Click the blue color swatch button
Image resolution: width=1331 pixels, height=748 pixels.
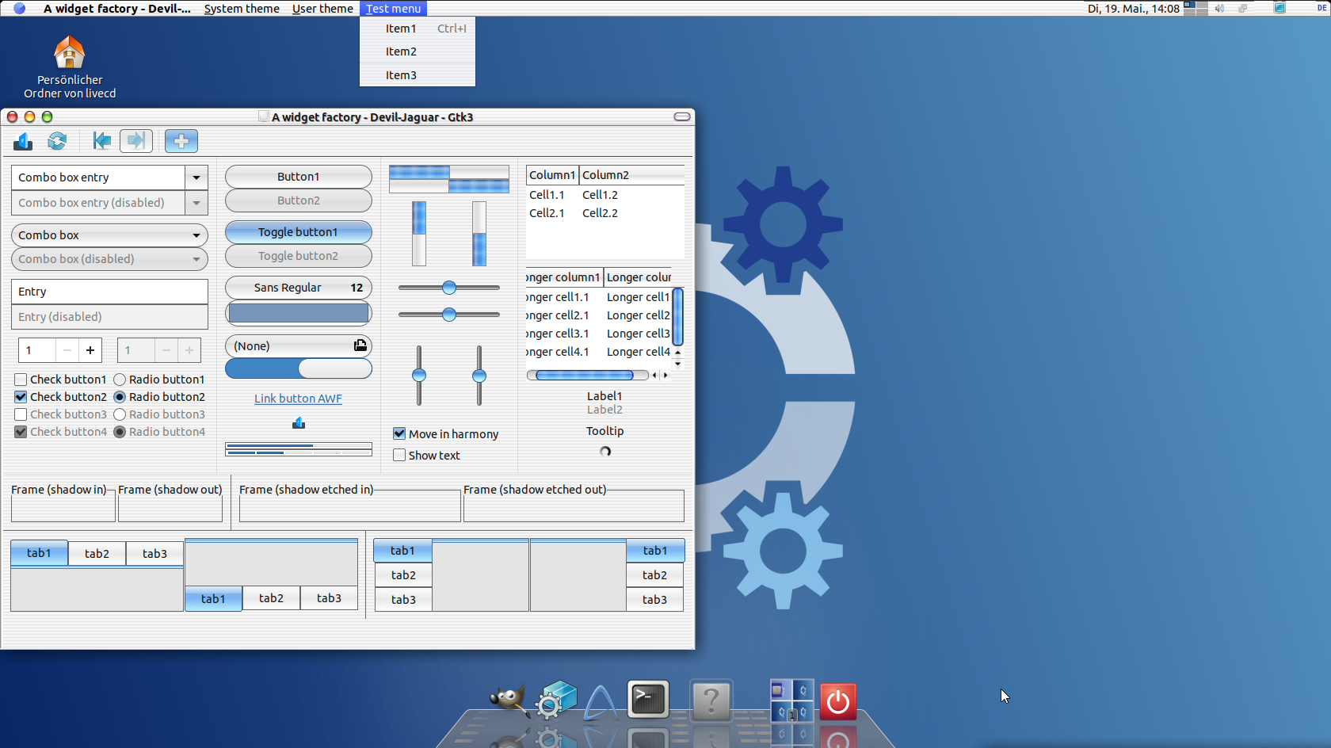[298, 313]
